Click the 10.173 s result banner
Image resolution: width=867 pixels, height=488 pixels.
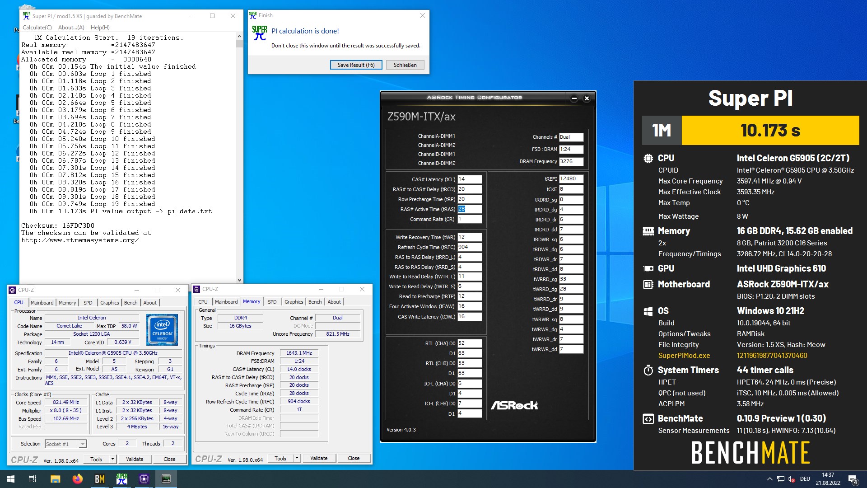point(770,131)
